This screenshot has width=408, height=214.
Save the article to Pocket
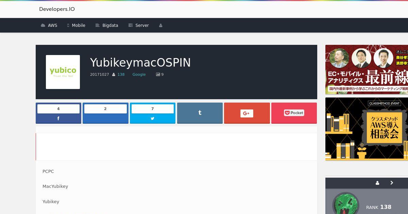[x=294, y=113]
